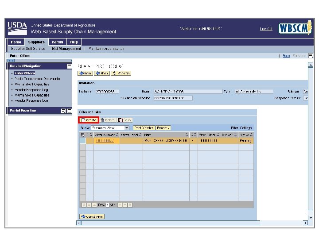
Task: Open Public Procurement Documents navigation item
Action: [37, 79]
